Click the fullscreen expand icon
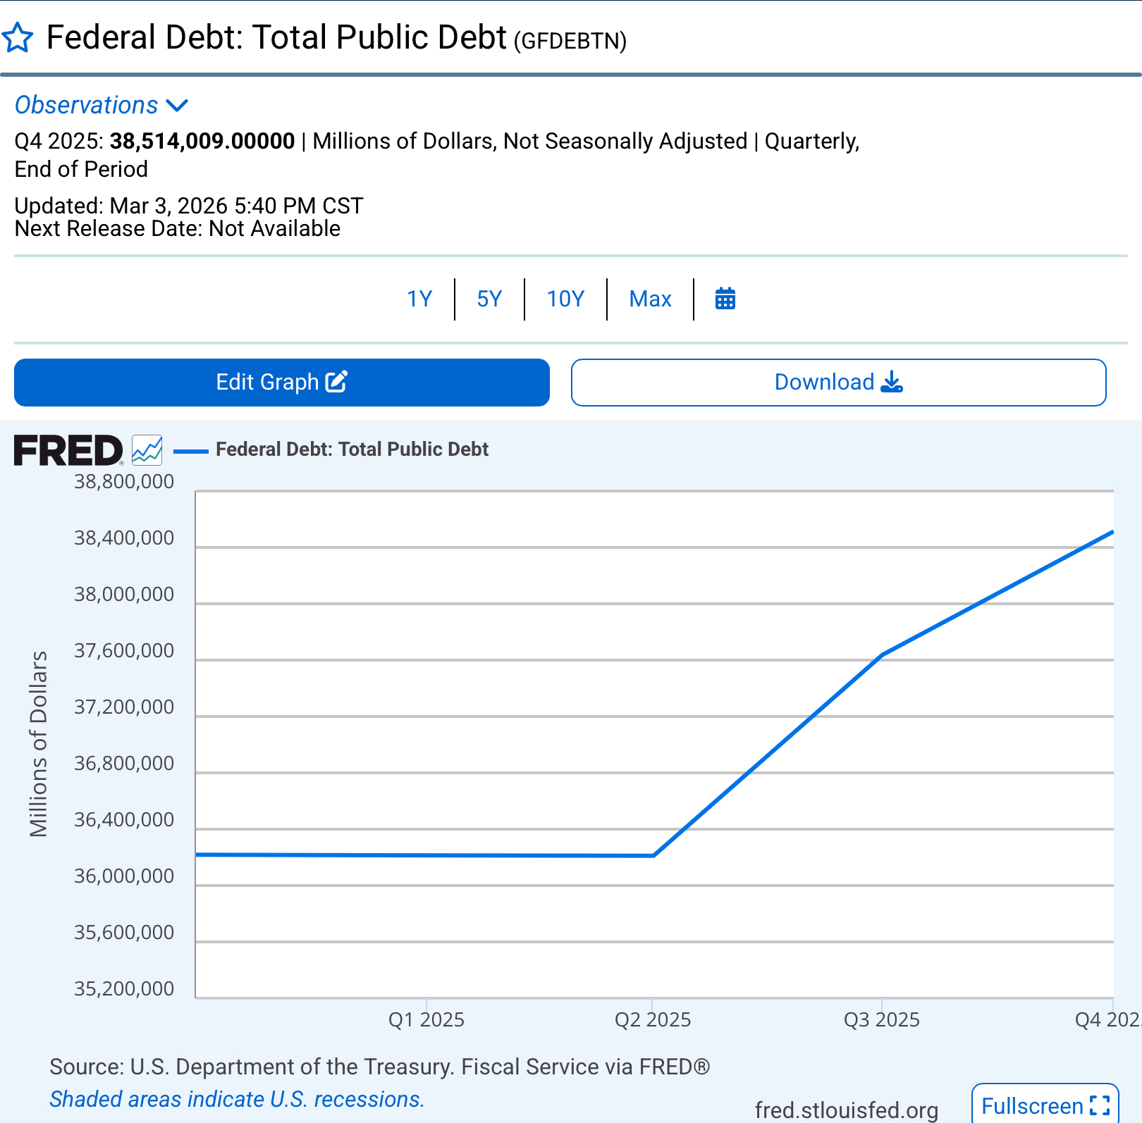The image size is (1142, 1123). point(1099,1106)
